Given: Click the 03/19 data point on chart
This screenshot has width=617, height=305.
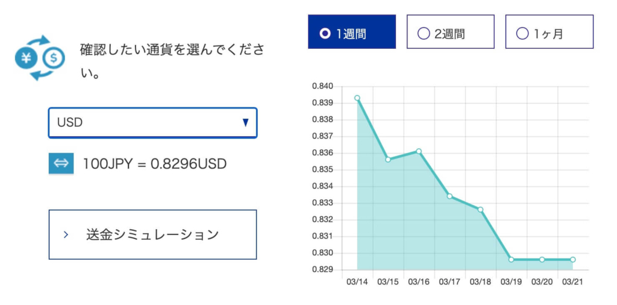Looking at the screenshot, I should click(511, 259).
